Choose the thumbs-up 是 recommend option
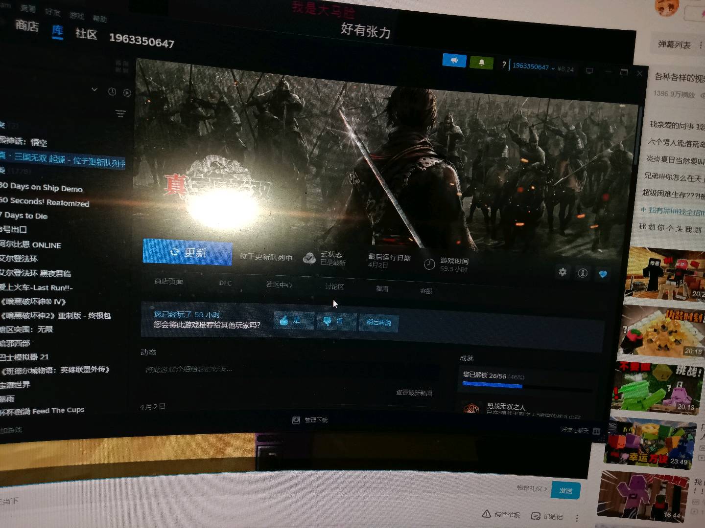The image size is (705, 528). 293,320
